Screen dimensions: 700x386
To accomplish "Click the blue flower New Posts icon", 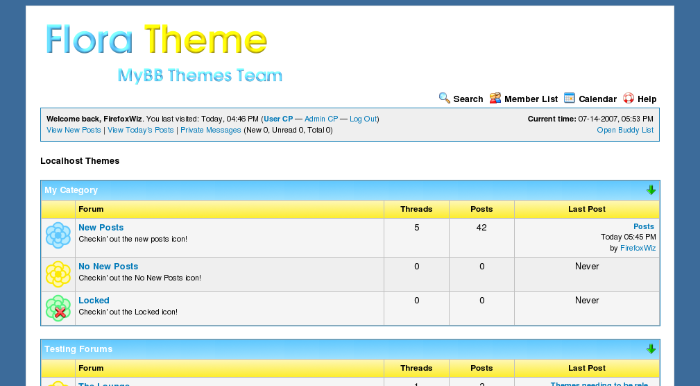I will click(58, 235).
